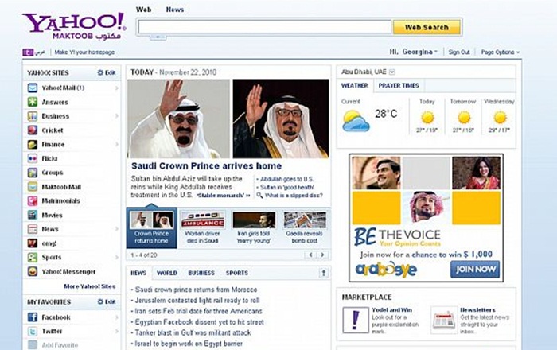Open More Yahoo! Sites link

(x=89, y=286)
